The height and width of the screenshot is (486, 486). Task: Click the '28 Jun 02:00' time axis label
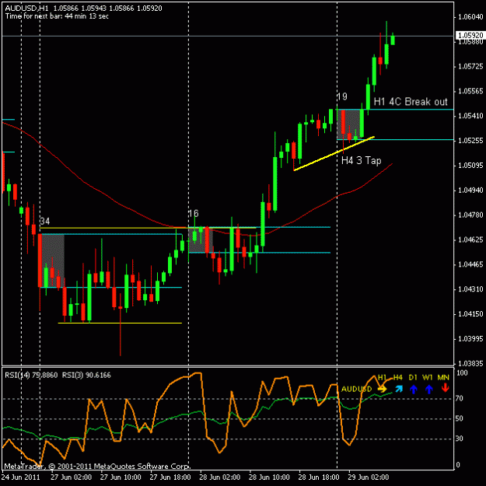click(220, 477)
